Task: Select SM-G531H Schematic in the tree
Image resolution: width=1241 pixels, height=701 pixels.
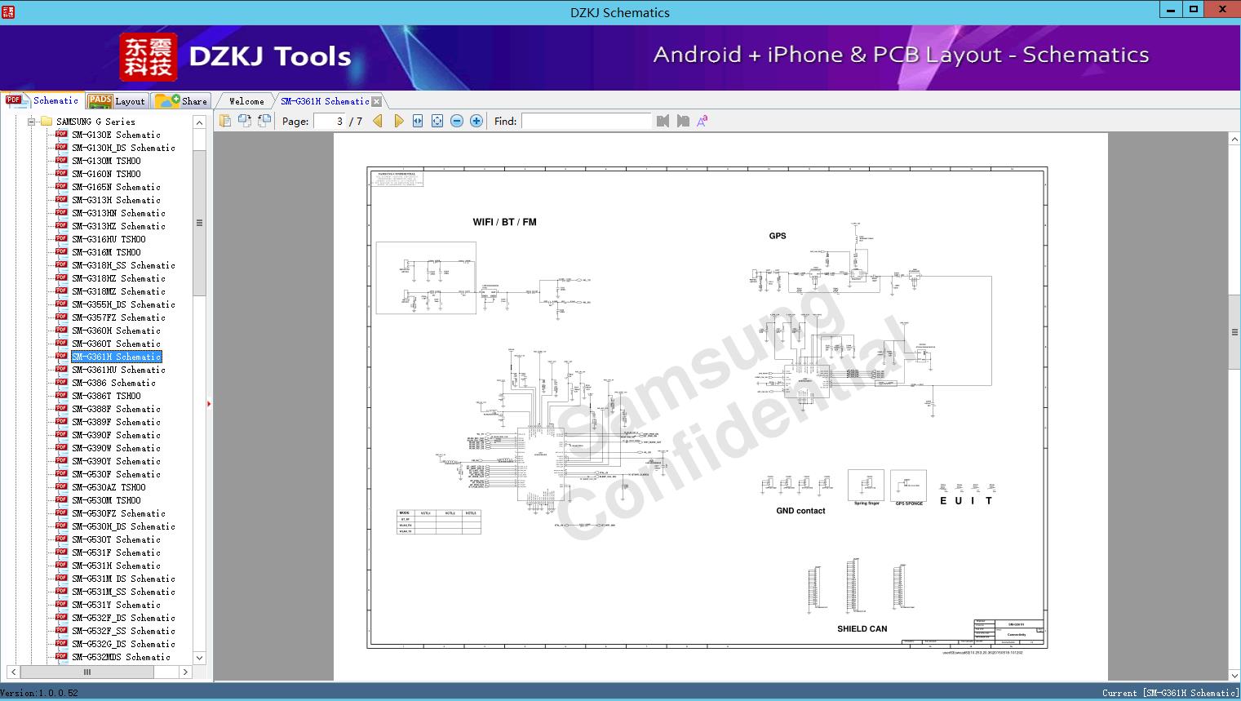Action: pyautogui.click(x=116, y=566)
